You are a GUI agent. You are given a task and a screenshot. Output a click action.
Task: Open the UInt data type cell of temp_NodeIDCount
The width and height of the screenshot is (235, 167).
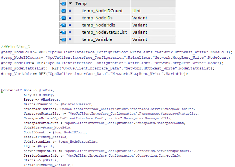136,11
